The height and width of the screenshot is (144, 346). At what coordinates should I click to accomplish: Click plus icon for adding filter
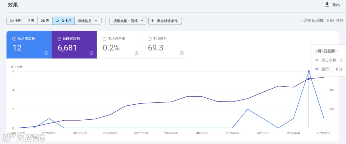pyautogui.click(x=152, y=21)
